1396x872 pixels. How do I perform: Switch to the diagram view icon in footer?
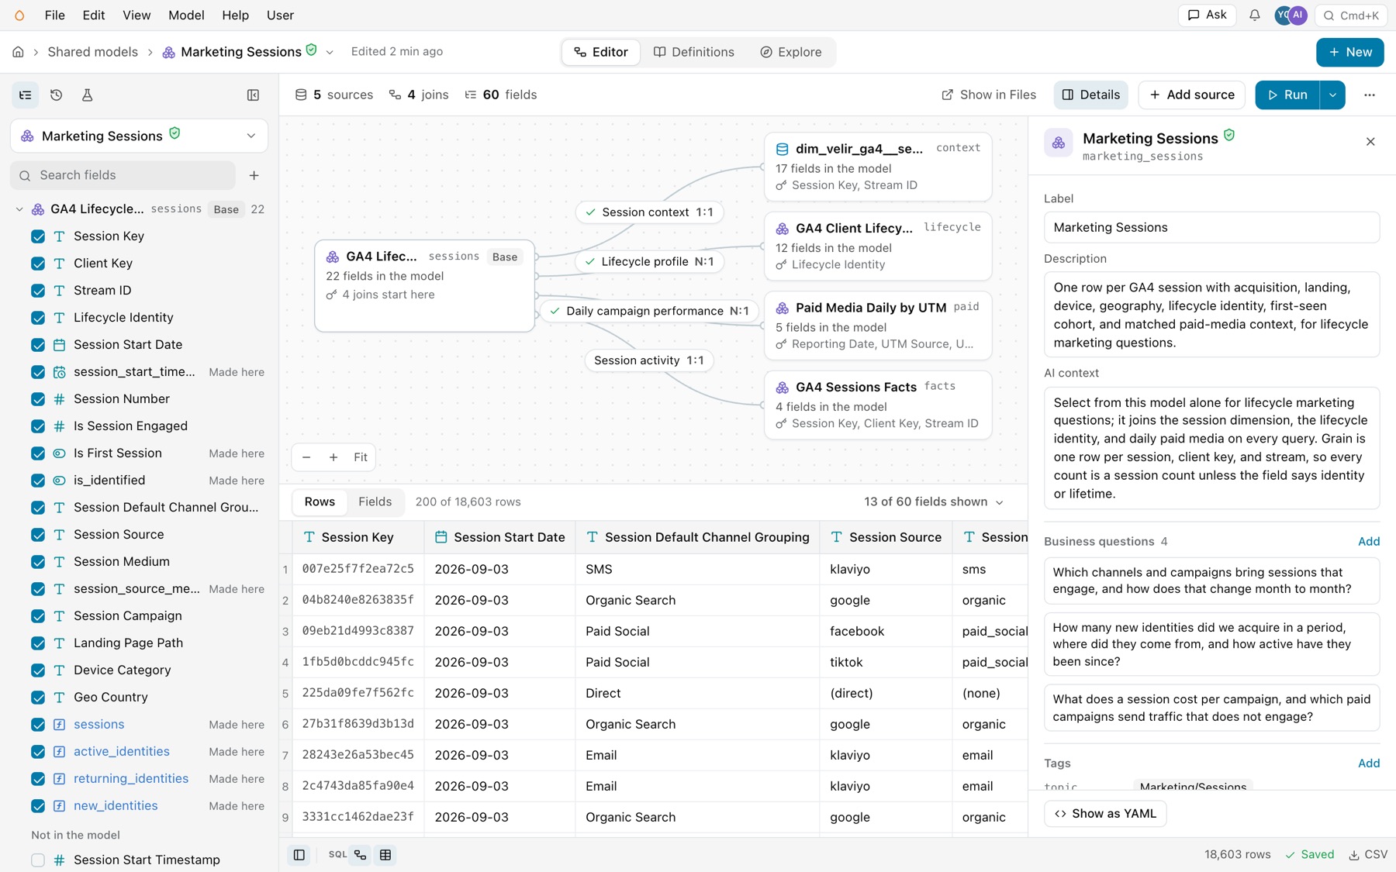coord(361,855)
